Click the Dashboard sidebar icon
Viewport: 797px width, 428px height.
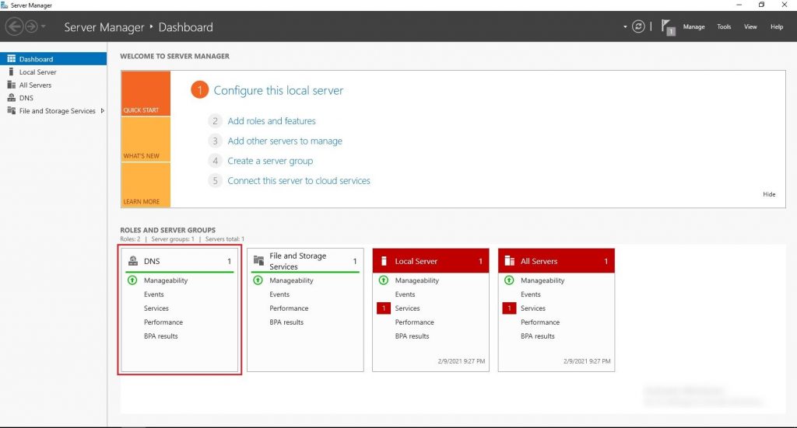11,59
